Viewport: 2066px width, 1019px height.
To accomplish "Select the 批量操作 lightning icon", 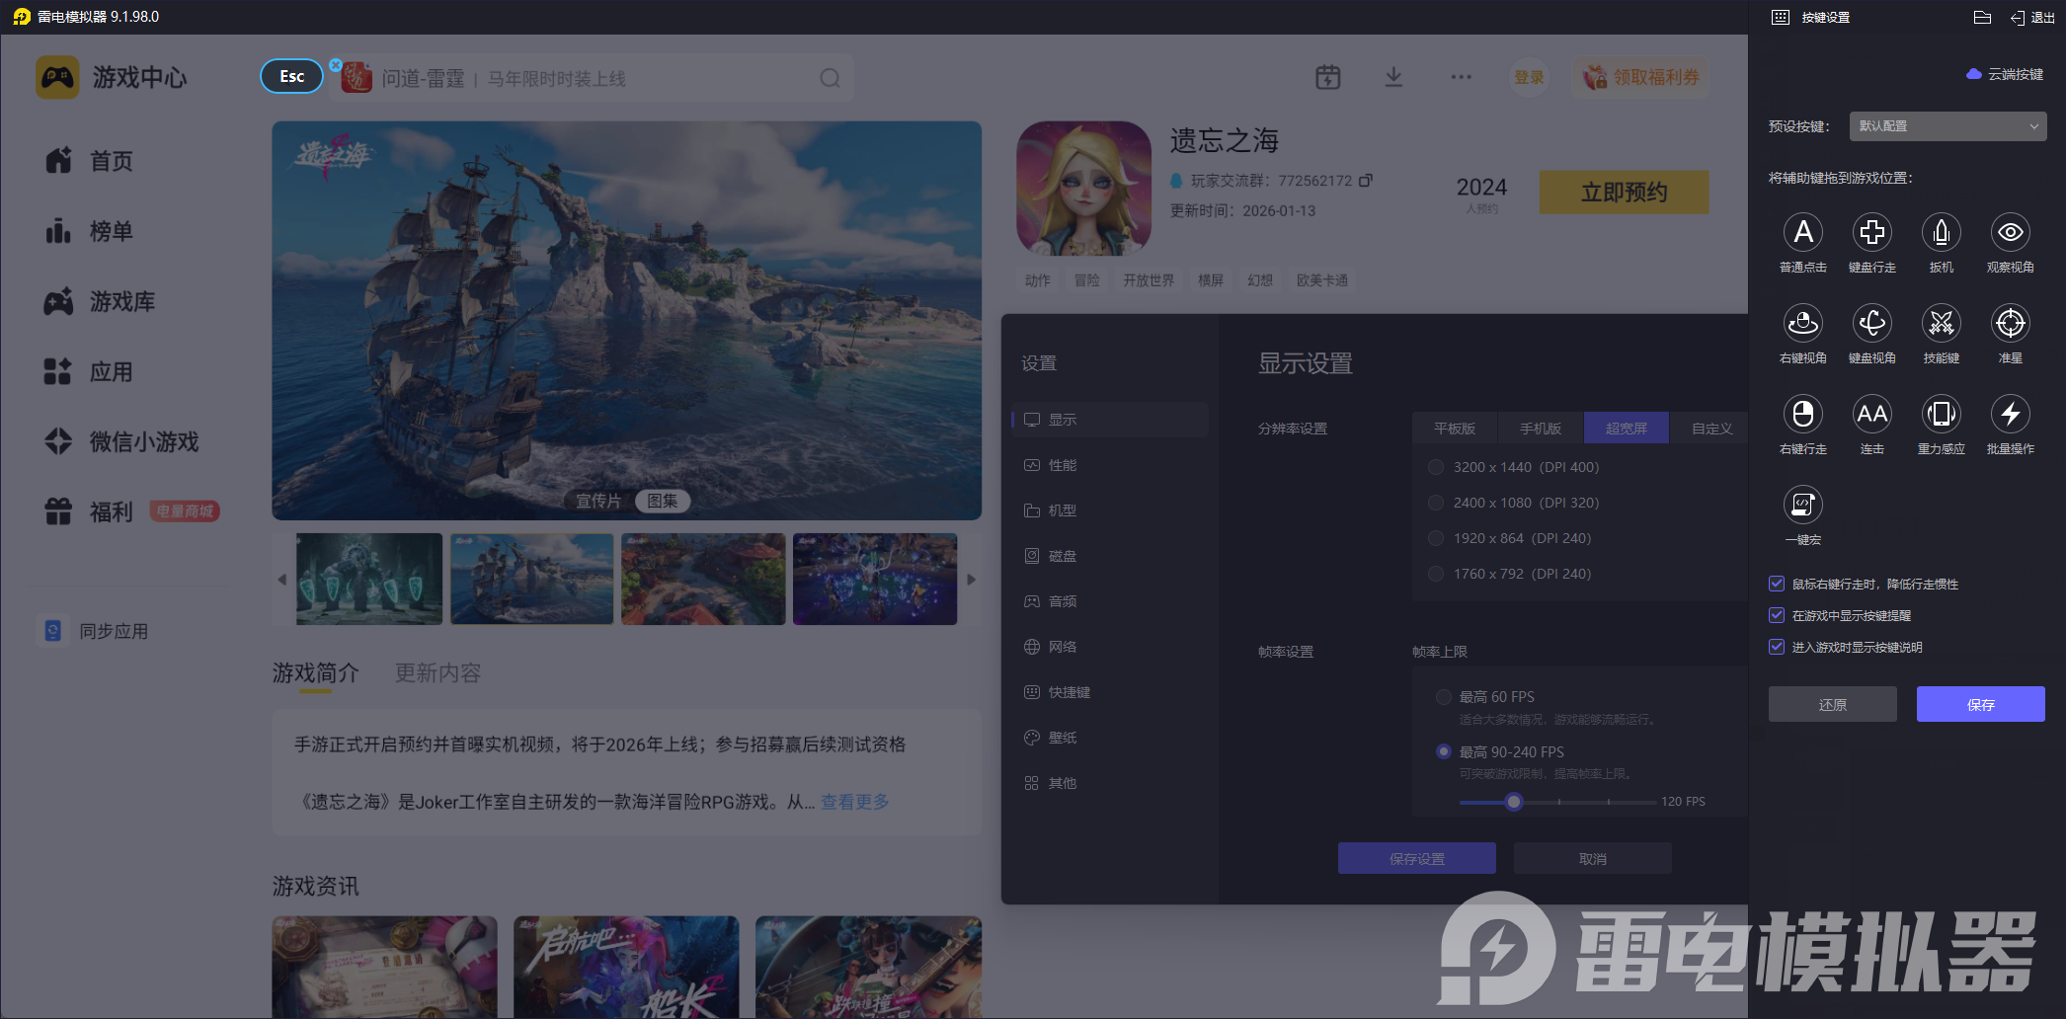I will click(2011, 414).
